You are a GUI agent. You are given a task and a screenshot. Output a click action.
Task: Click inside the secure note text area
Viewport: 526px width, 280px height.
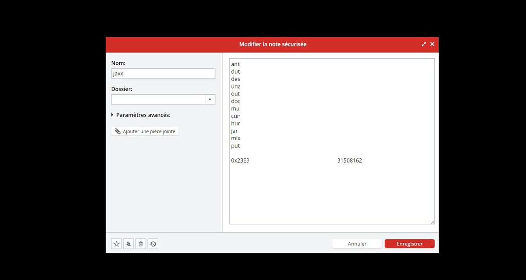[x=332, y=142]
